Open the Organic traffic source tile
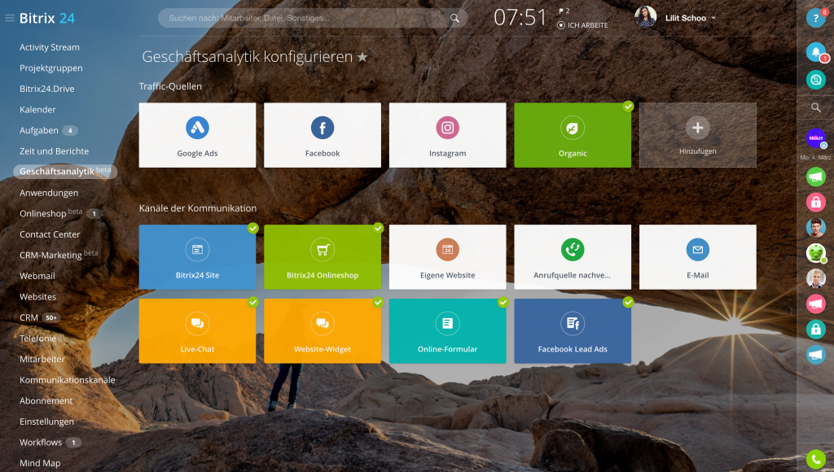This screenshot has width=834, height=472. point(573,135)
